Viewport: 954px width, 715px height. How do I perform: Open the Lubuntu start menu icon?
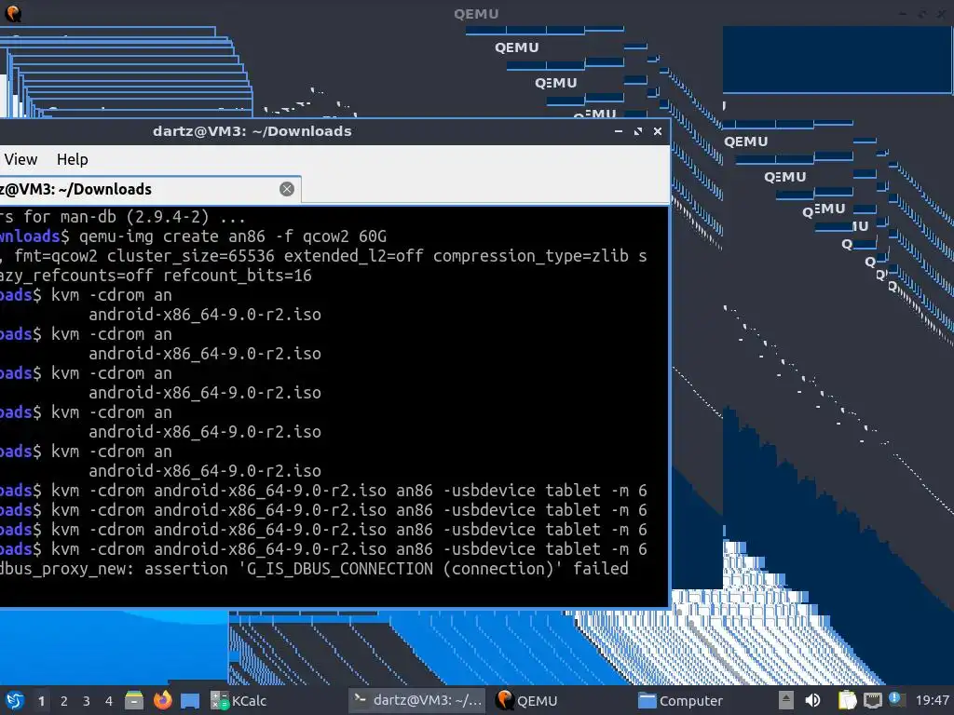pos(15,700)
